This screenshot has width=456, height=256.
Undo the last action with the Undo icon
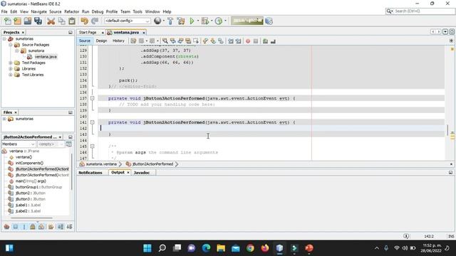coord(84,21)
